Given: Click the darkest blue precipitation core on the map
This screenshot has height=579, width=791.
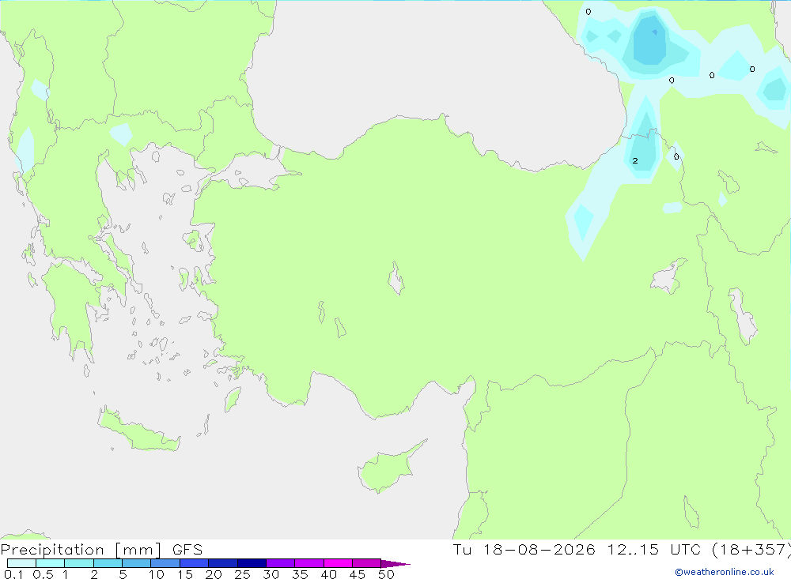Looking at the screenshot, I should point(655,32).
